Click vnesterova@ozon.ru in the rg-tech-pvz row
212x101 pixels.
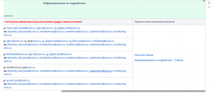tap(77, 84)
